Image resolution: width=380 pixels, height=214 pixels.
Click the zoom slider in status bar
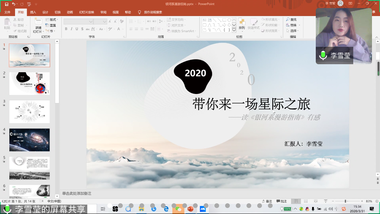345,201
